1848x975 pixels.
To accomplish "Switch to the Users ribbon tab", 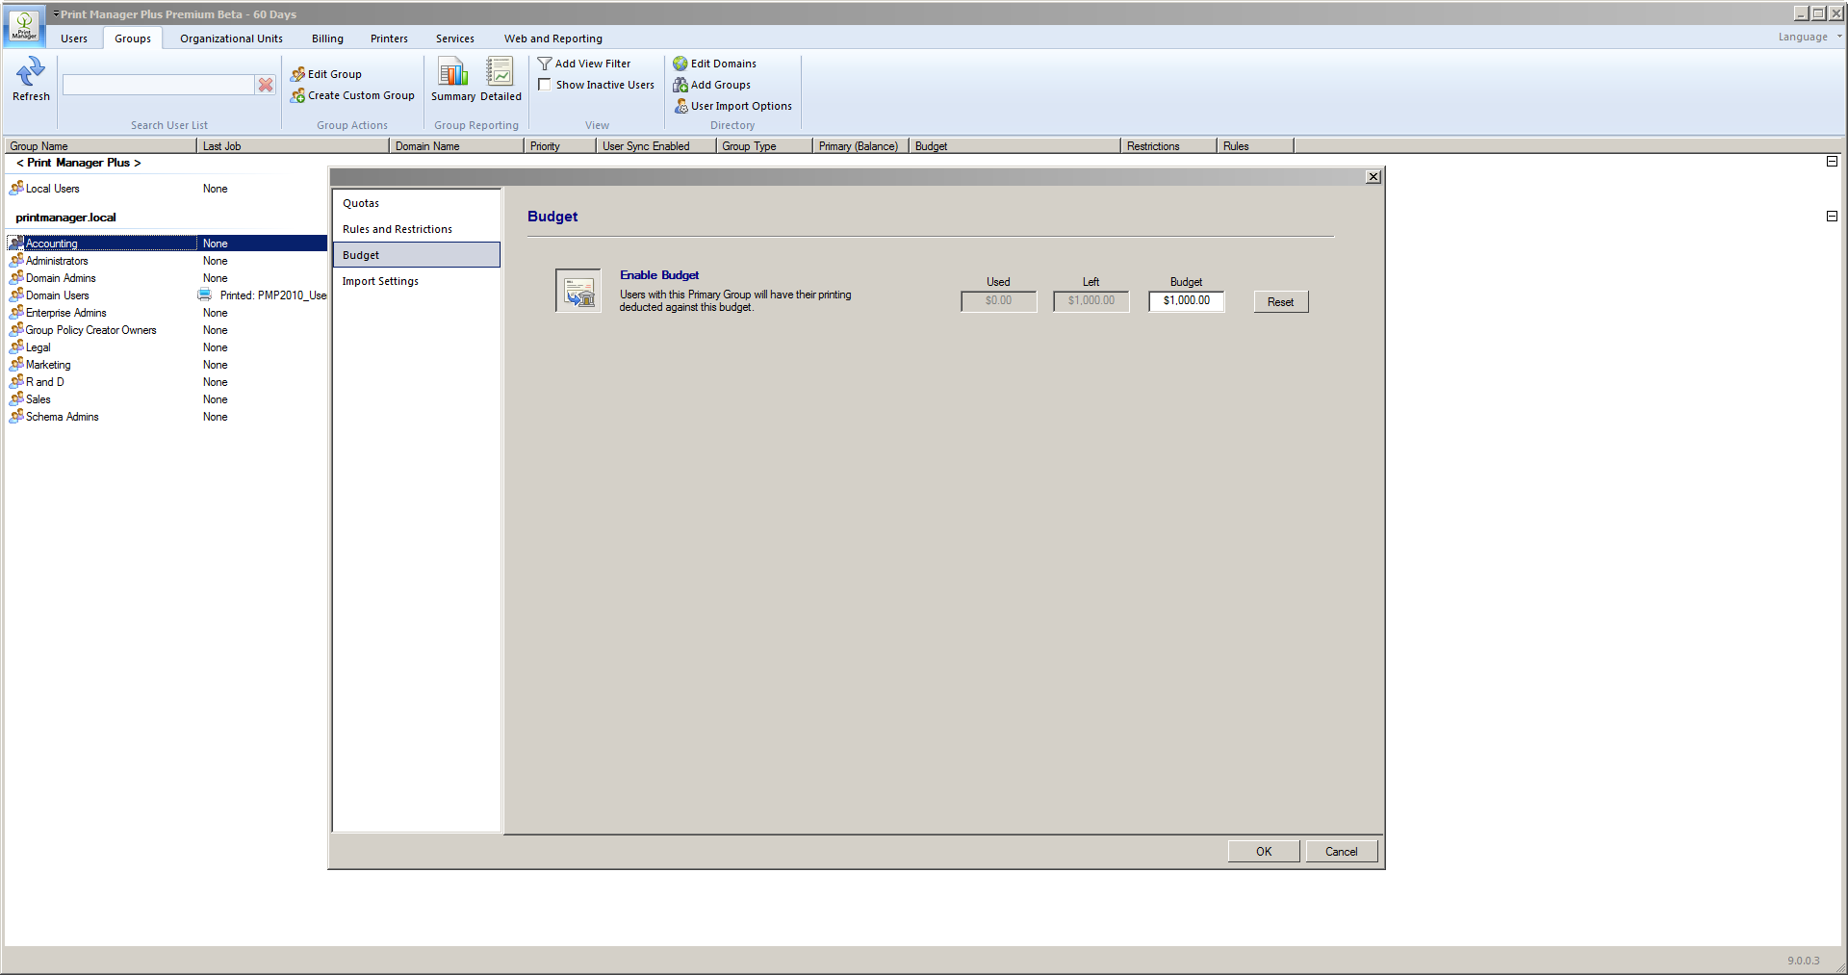I will pos(74,38).
